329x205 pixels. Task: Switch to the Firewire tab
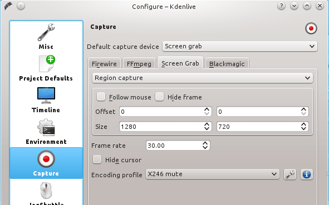coord(104,63)
